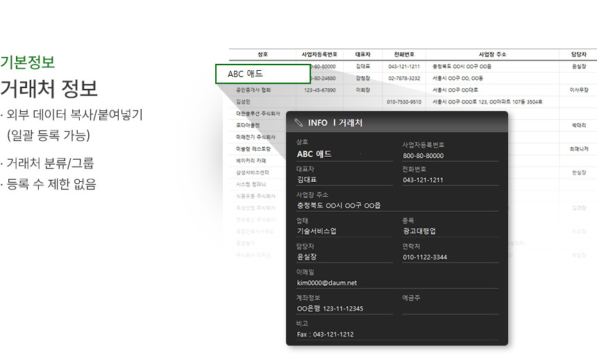Click the 전화번호 column header

pos(404,54)
